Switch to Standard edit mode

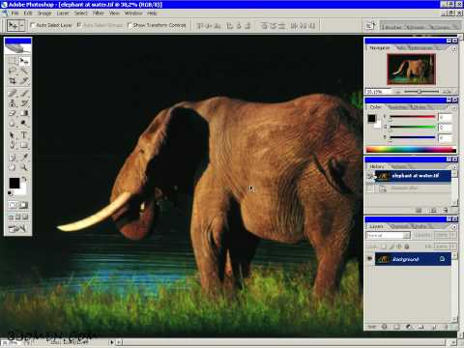tap(13, 205)
